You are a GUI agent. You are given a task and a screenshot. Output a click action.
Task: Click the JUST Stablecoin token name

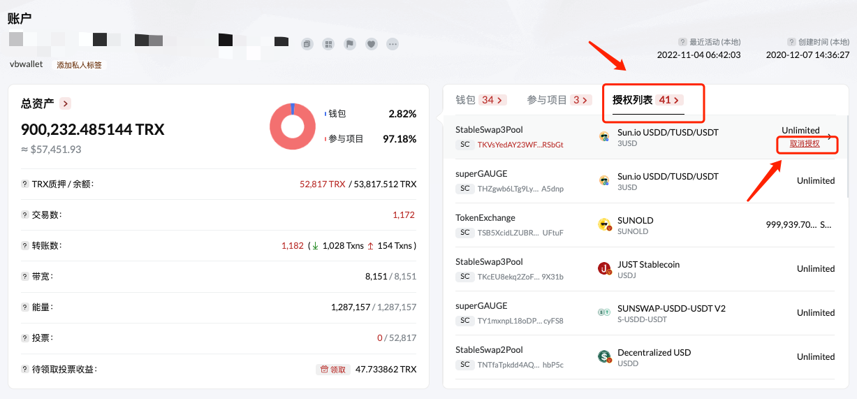click(649, 264)
